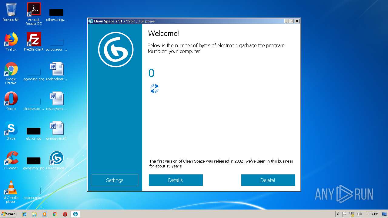The image size is (388, 218).
Task: Launch FileZilla Client from desktop
Action: (34, 42)
